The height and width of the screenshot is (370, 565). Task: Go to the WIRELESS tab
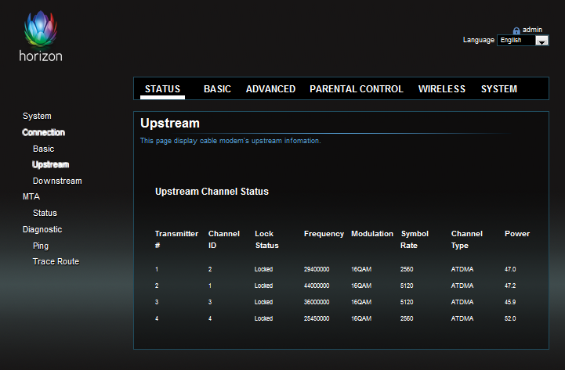tap(442, 89)
